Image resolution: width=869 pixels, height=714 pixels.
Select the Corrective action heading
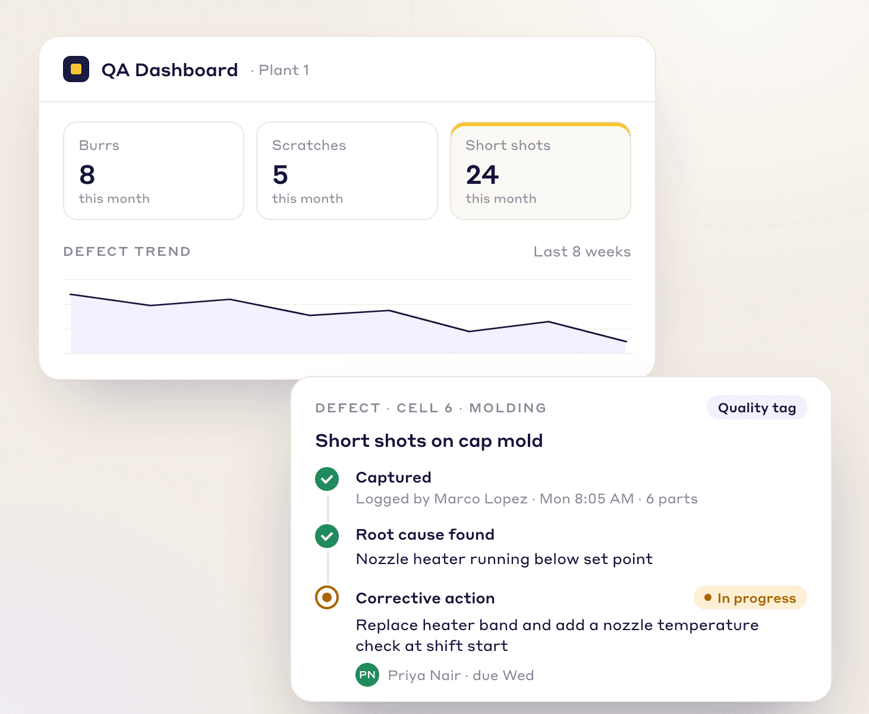point(425,598)
